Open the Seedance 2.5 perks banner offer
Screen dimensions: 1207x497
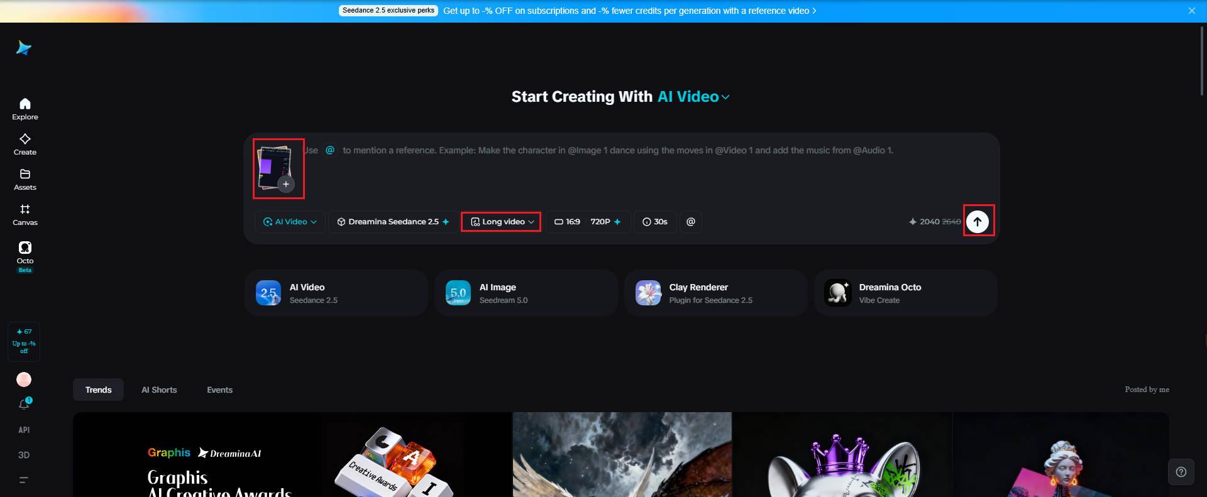[x=629, y=11]
